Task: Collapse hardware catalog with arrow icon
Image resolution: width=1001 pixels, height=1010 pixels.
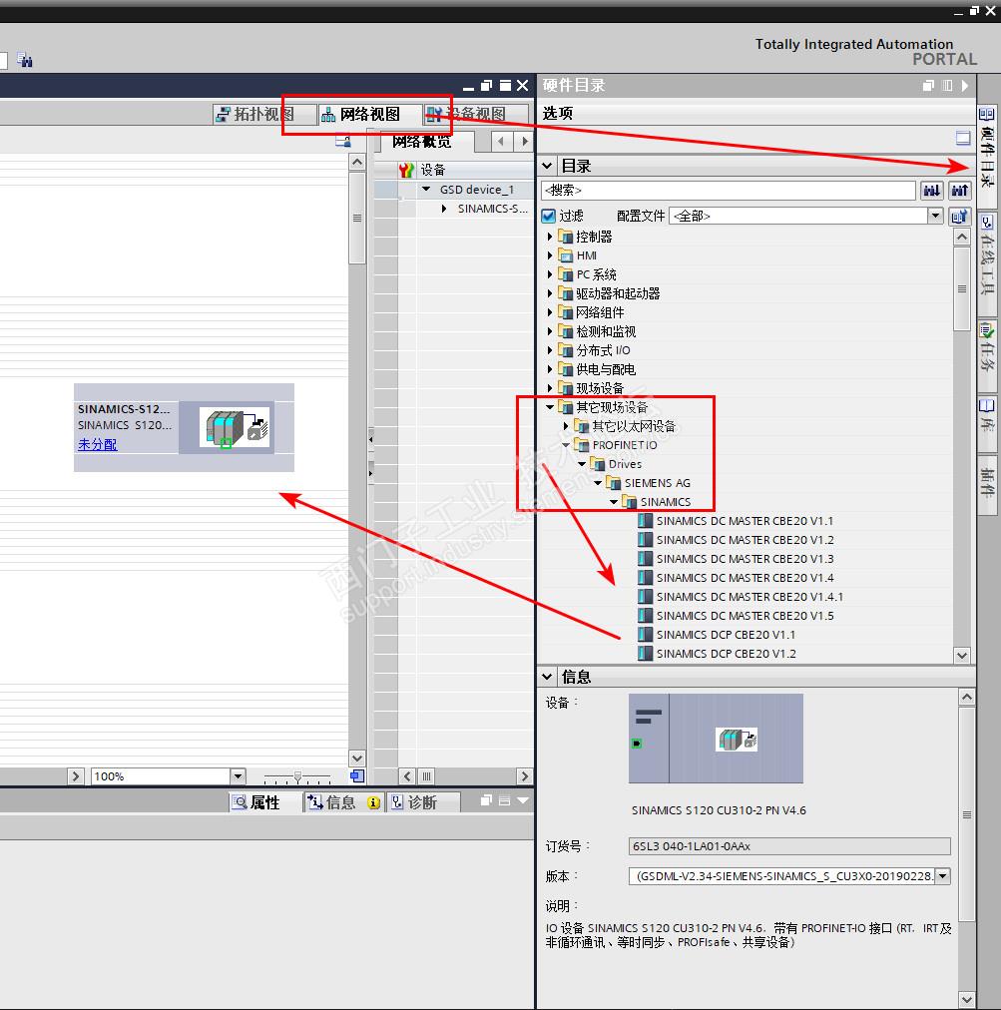Action: 964,86
